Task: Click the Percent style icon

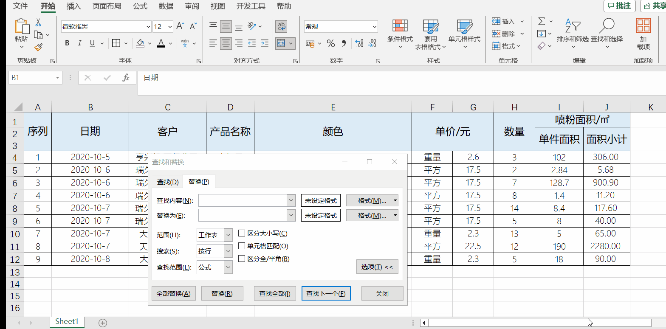Action: [331, 43]
